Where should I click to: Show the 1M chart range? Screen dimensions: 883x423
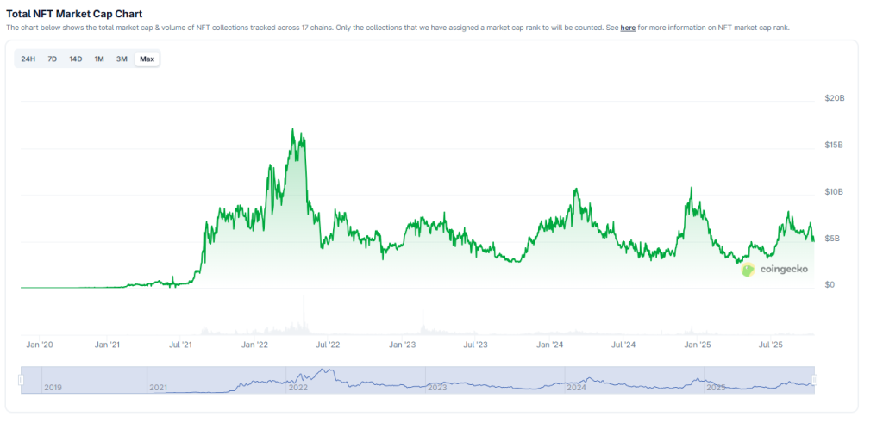(x=99, y=59)
